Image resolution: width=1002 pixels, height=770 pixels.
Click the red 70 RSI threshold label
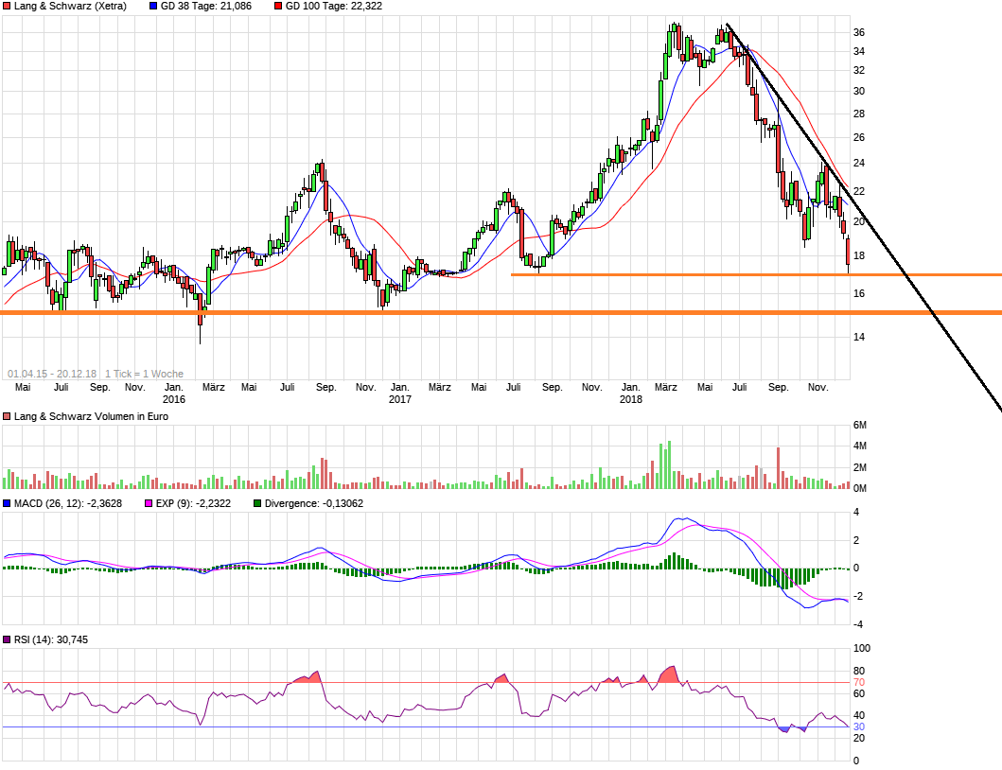[x=859, y=682]
